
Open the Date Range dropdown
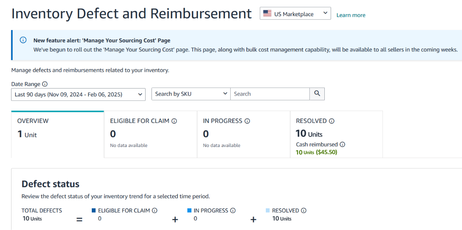(140, 94)
